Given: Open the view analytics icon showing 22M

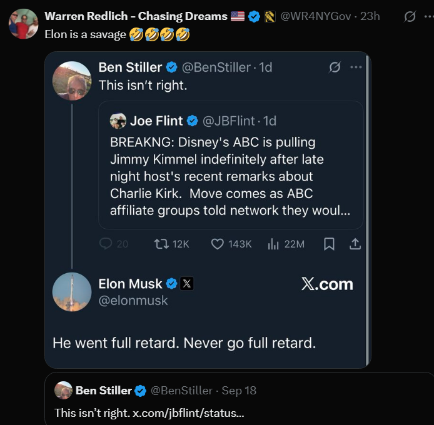Looking at the screenshot, I should (x=273, y=244).
